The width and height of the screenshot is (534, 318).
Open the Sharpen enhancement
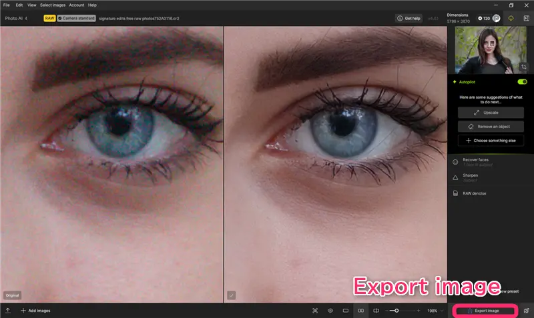click(x=491, y=177)
